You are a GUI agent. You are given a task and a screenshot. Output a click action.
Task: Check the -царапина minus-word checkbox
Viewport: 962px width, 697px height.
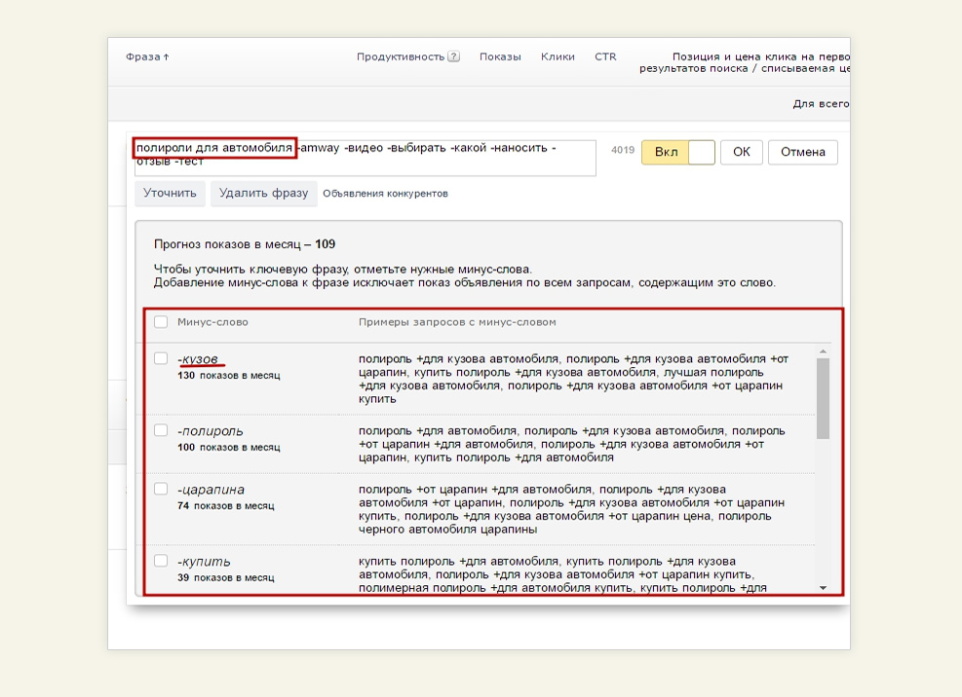(x=161, y=489)
